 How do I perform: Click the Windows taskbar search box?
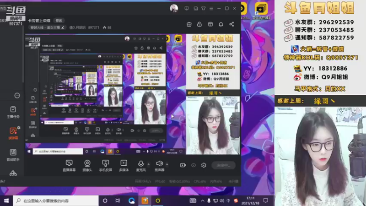click(x=55, y=201)
